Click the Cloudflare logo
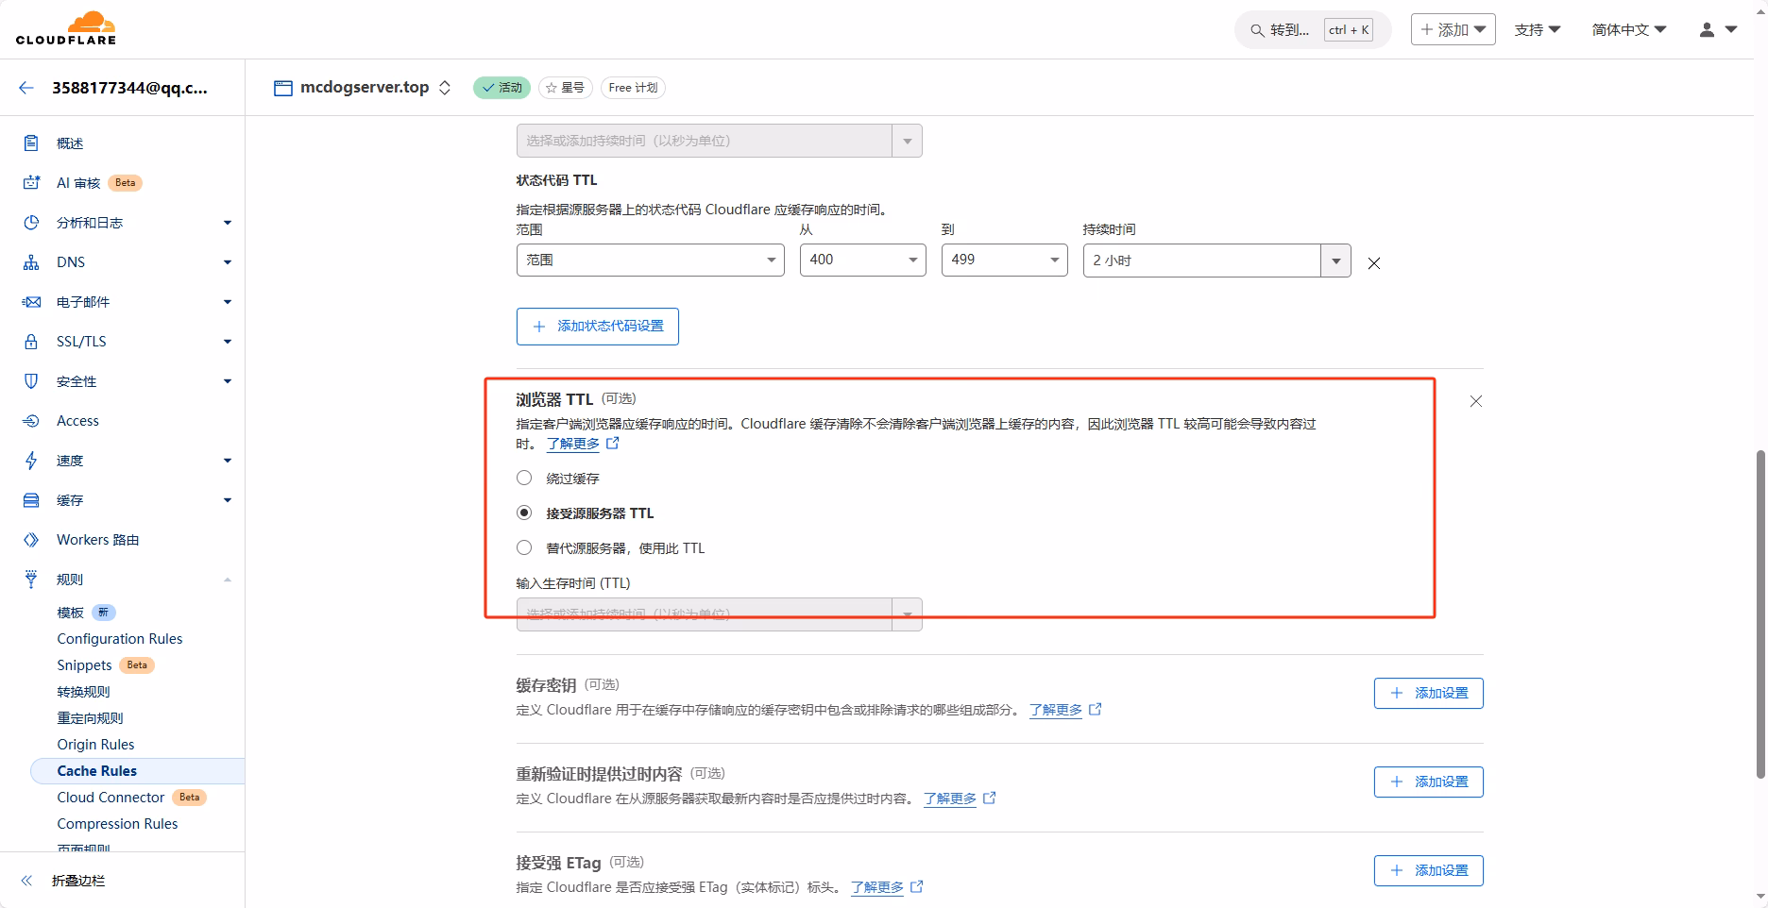 pyautogui.click(x=65, y=28)
